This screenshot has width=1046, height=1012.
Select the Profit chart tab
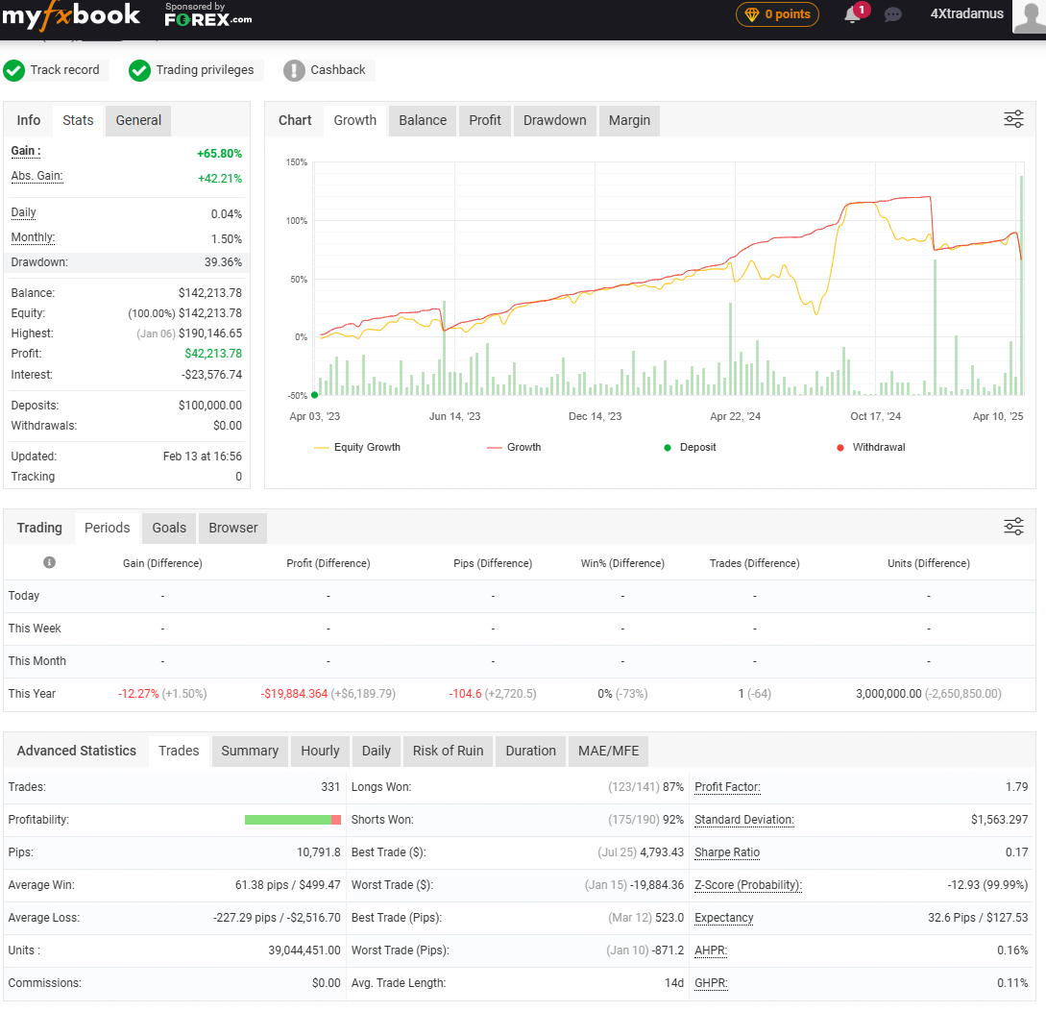(x=484, y=120)
